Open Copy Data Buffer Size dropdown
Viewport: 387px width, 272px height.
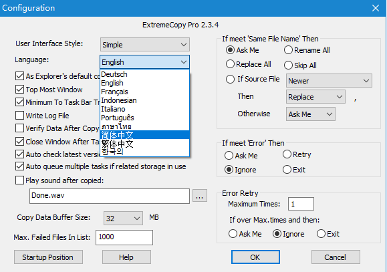[x=123, y=218]
